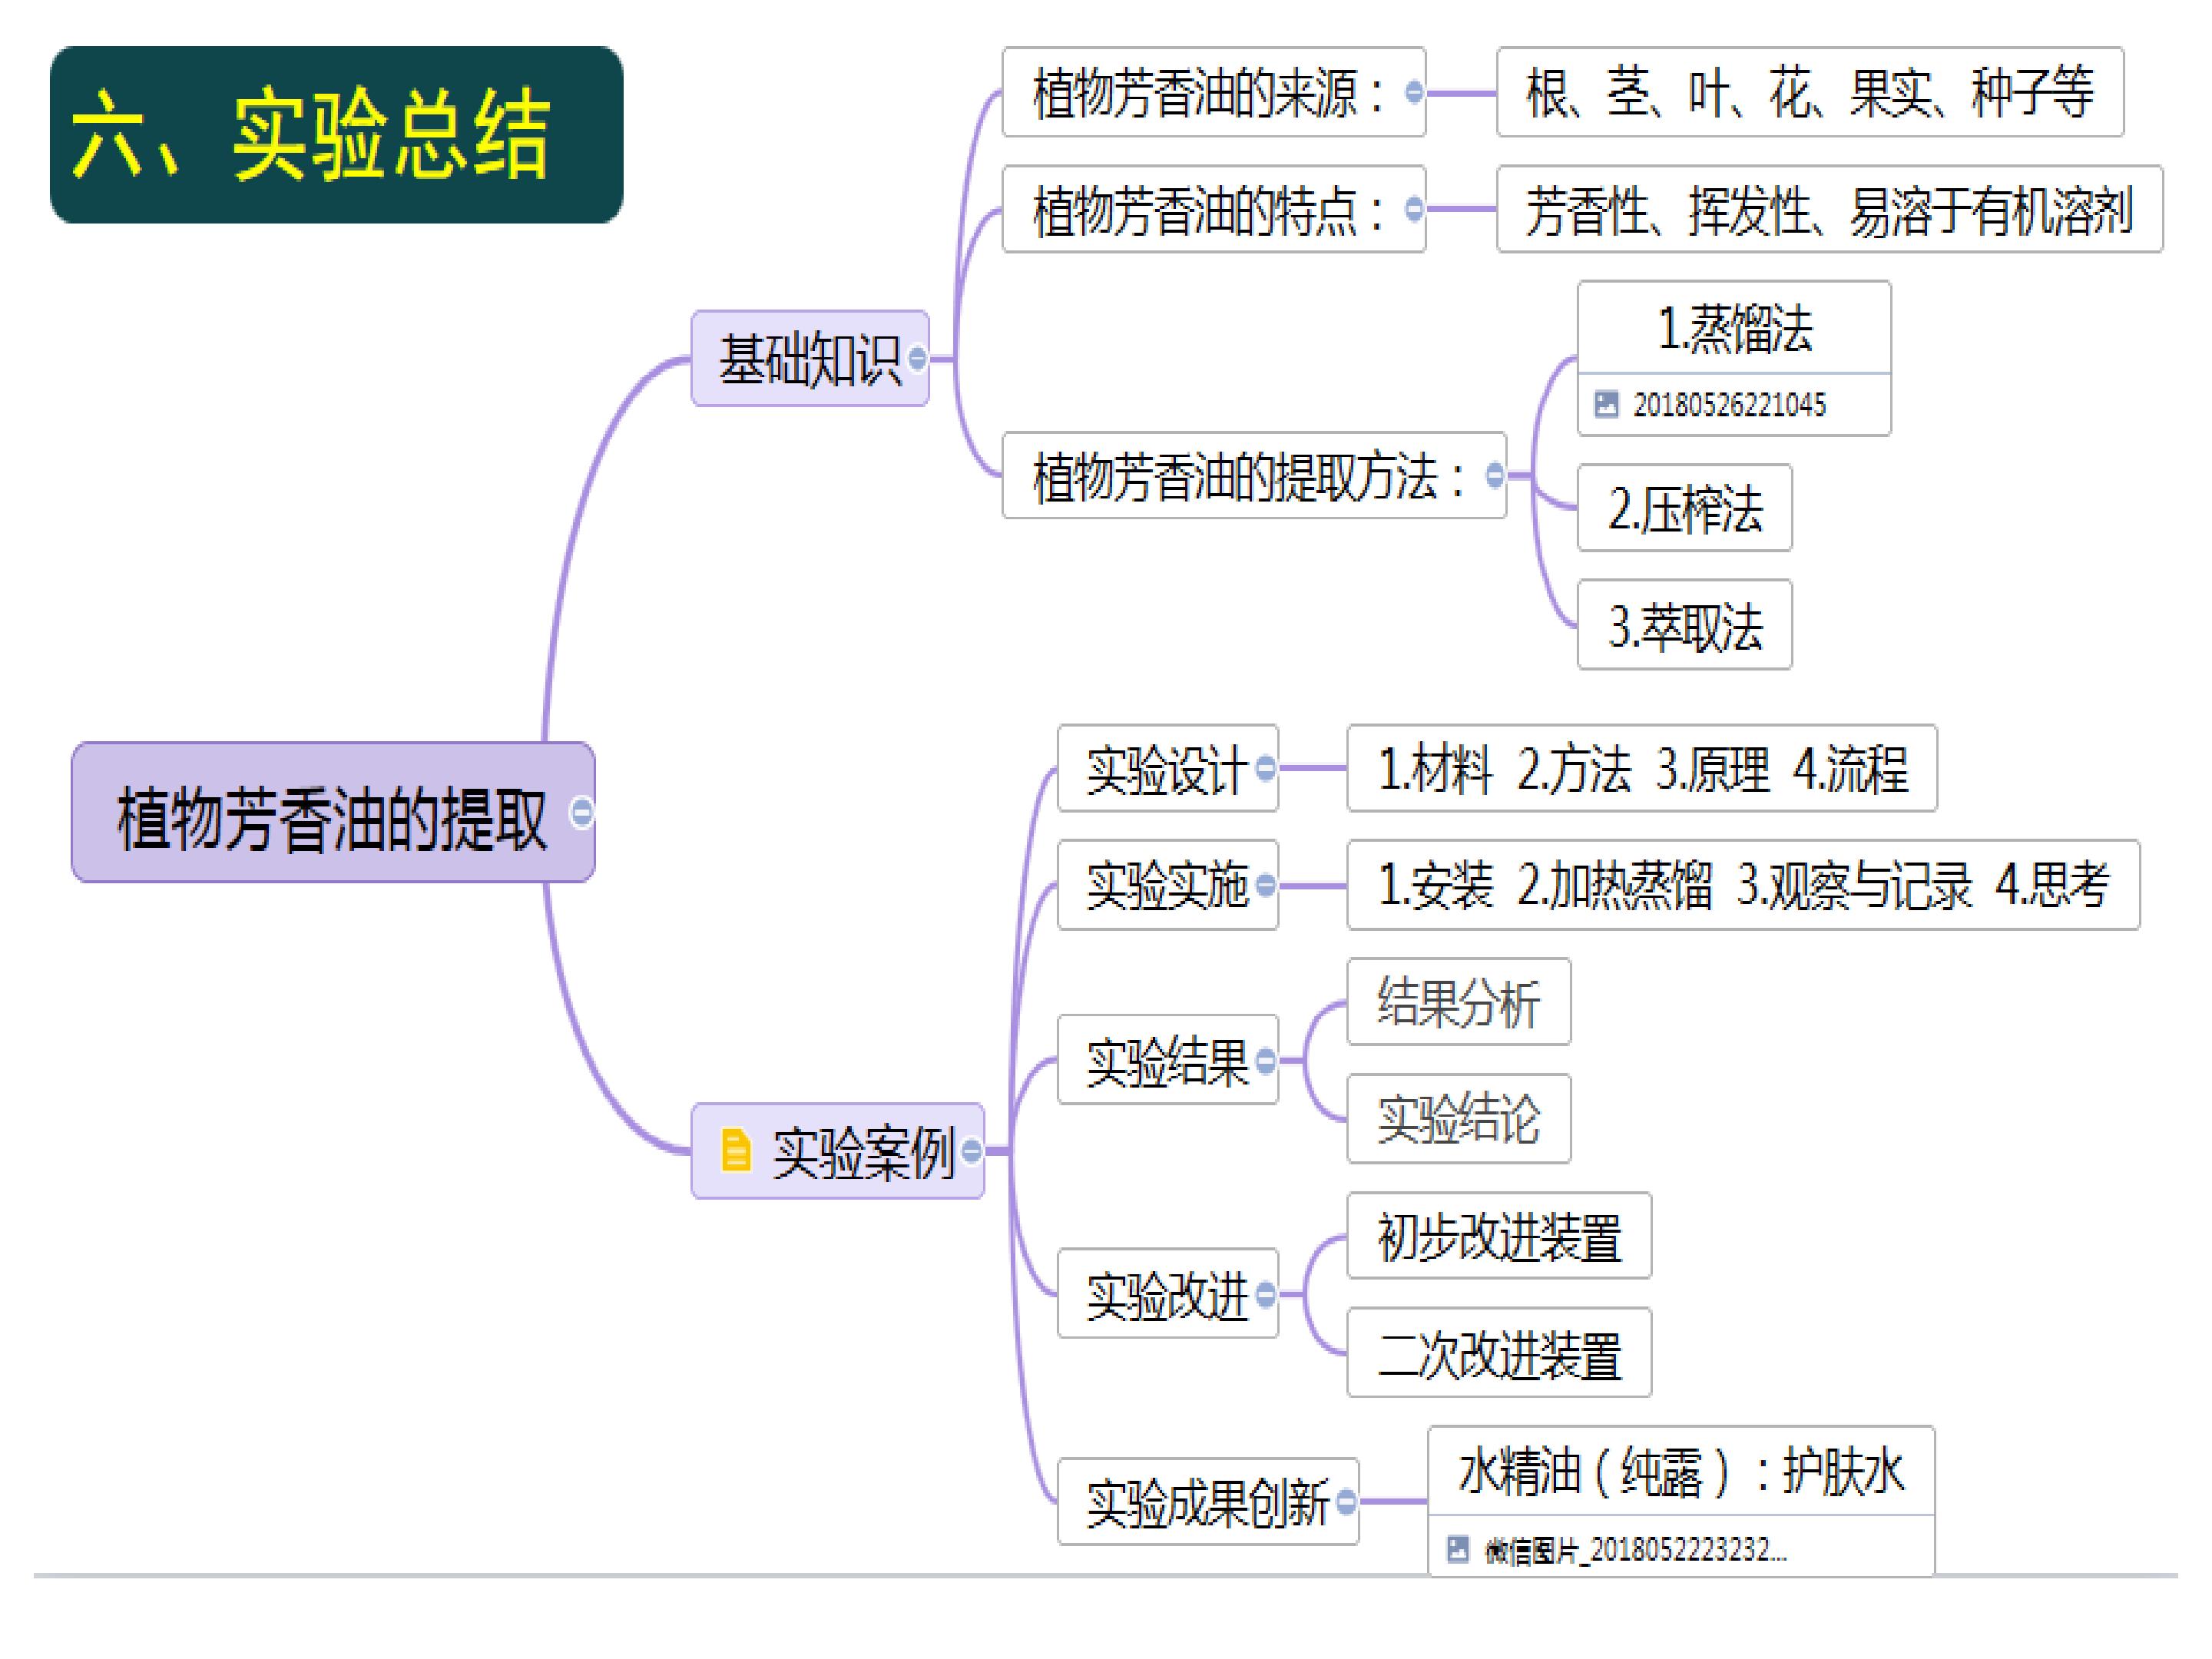Collapse the 实验案例 branch toggle
The image size is (2212, 1659).
(x=971, y=1151)
